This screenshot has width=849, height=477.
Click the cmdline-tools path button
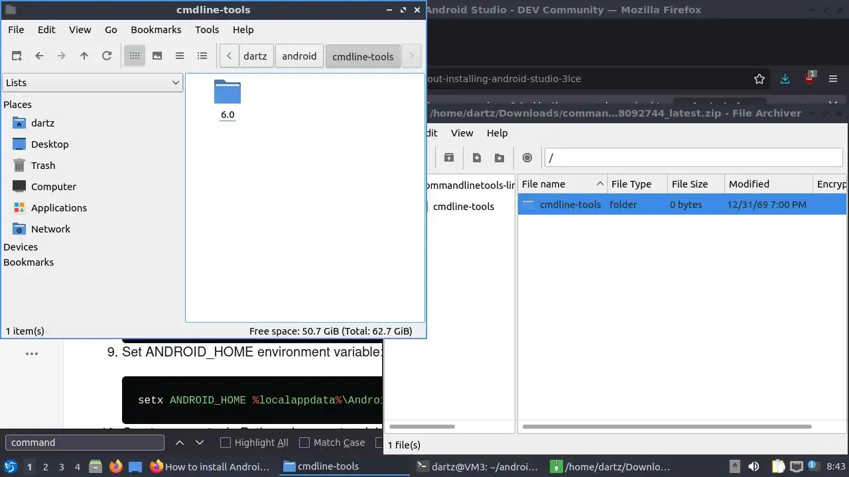[x=363, y=56]
